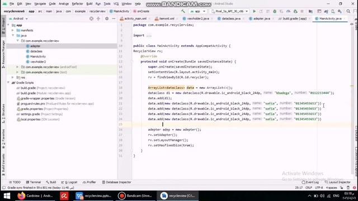Click the Stop red square icon

302,11
